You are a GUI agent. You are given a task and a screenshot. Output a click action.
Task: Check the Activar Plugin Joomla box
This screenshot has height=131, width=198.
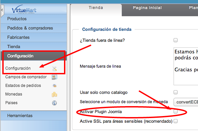pyautogui.click(x=176, y=111)
